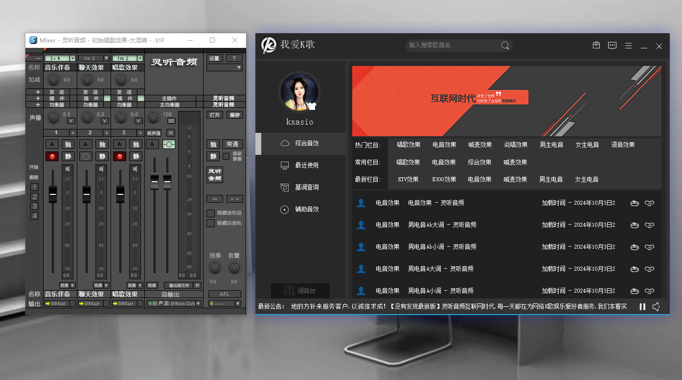Toggle record arm on 唱歌效果 channel
The height and width of the screenshot is (380, 682).
point(119,156)
